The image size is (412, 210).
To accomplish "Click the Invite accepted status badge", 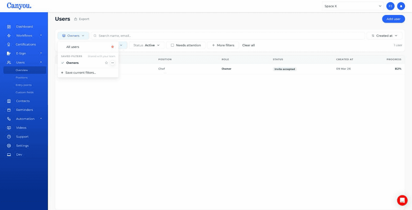I will 284,69.
